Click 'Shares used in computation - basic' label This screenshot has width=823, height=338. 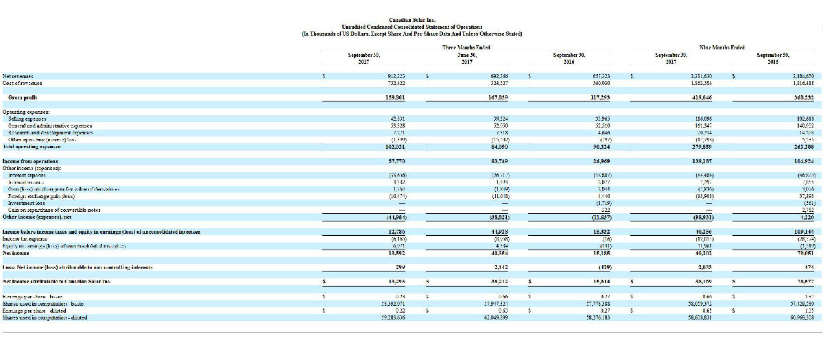[44, 304]
